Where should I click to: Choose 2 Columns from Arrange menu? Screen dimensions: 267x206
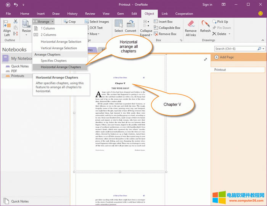[x=48, y=35]
